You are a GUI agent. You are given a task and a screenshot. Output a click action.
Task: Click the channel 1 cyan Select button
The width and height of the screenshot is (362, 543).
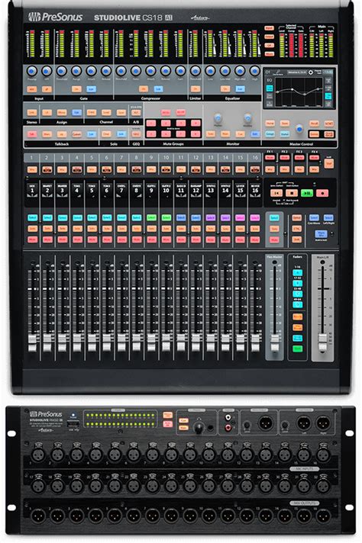pos(32,218)
